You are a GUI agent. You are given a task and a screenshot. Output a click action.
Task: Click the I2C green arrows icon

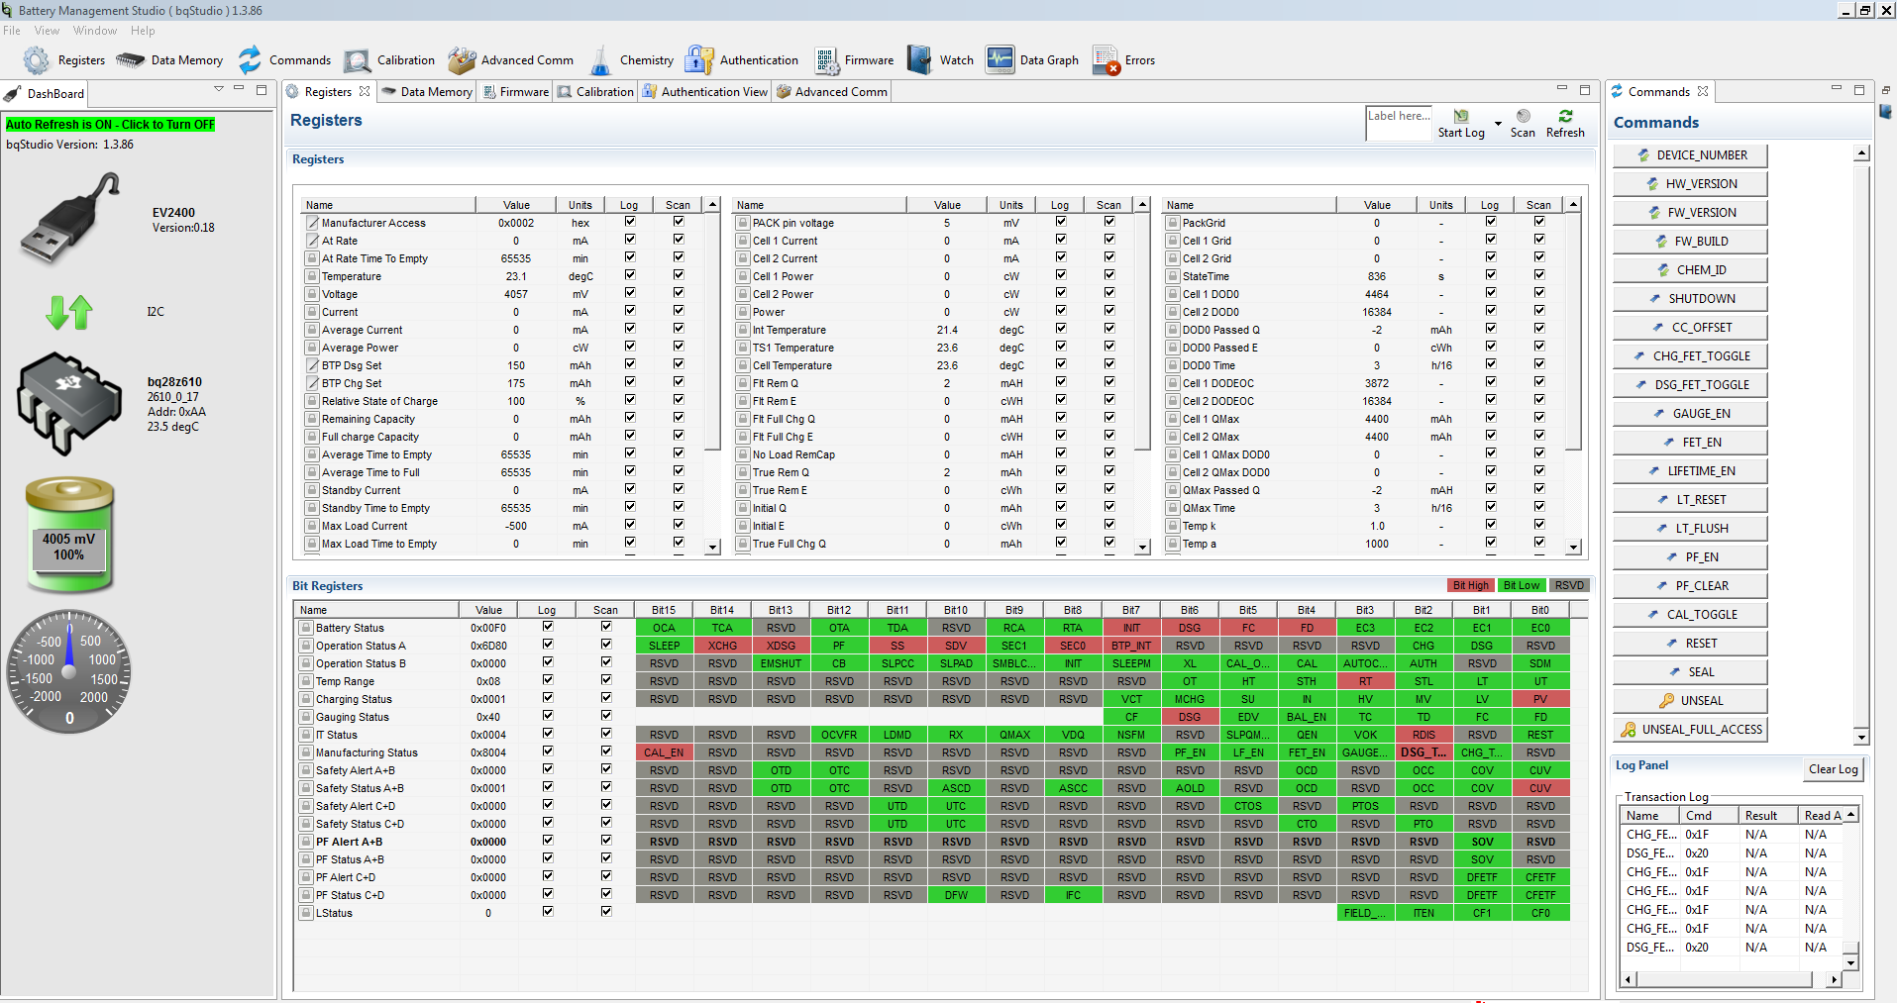[69, 312]
